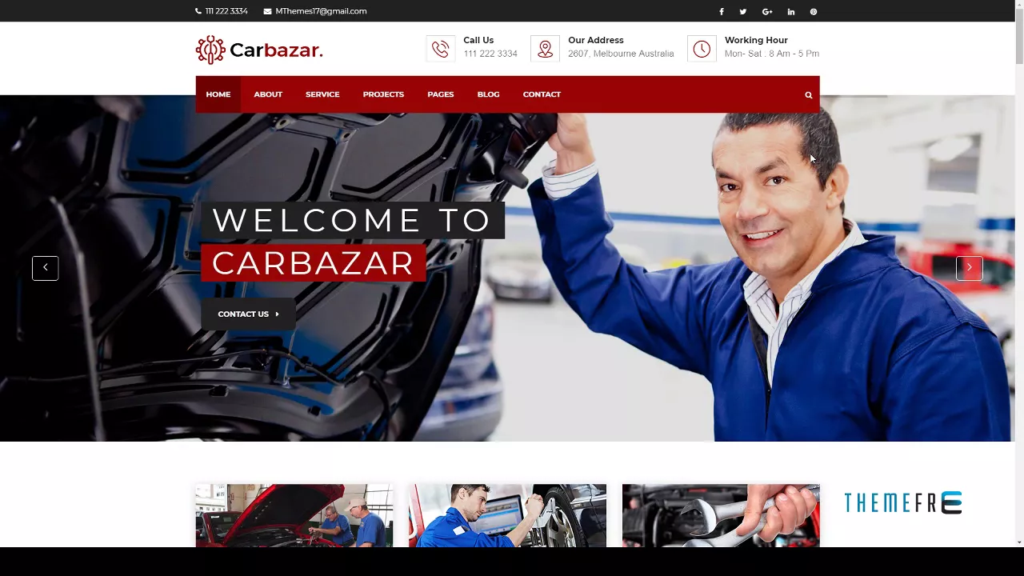This screenshot has height=576, width=1024.
Task: Click the 'Mon- Sat : 8 Am - 5 Pm' text
Action: (772, 54)
